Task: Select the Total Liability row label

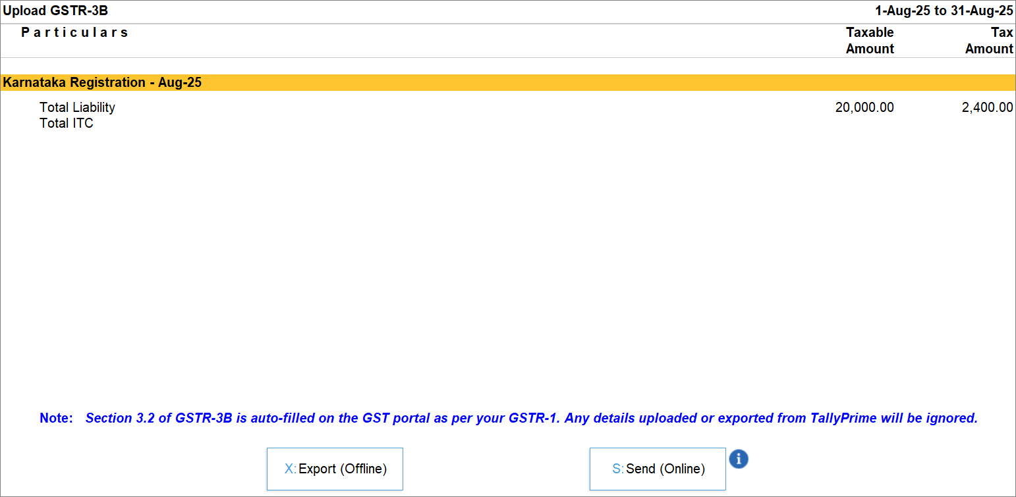Action: 77,107
